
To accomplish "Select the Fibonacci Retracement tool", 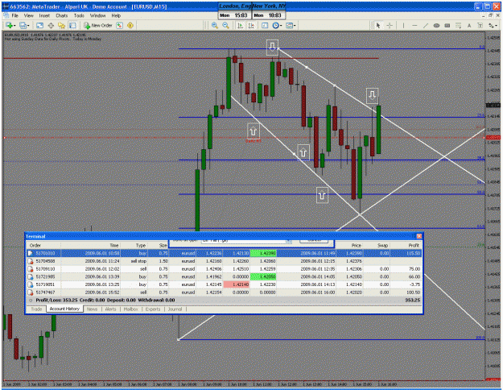I will 458,25.
